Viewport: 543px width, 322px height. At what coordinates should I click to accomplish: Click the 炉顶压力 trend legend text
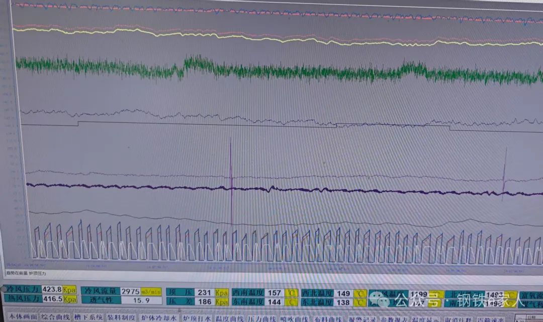[x=37, y=273]
